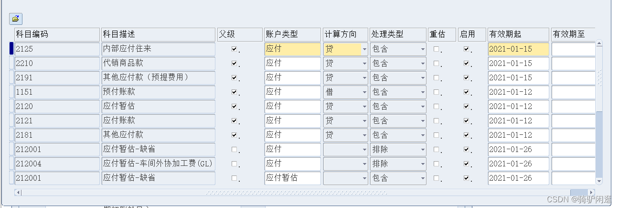
Task: Click 有效期至 field for account 2210
Action: pos(573,63)
